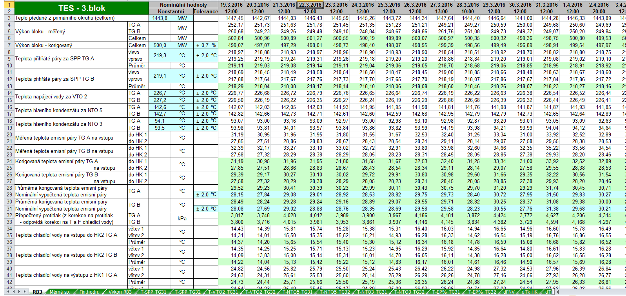Click the 20:00 time cell
Viewport: 626px width, 296px height.
(599, 11)
